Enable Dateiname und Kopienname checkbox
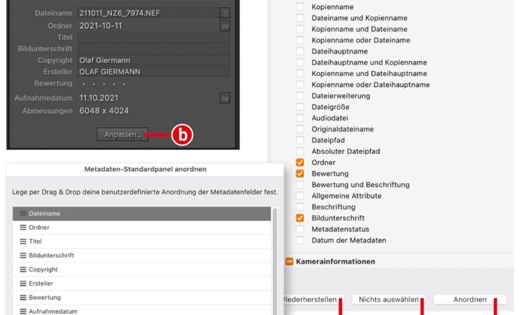Viewport: 523px width, 315px height. coord(300,17)
